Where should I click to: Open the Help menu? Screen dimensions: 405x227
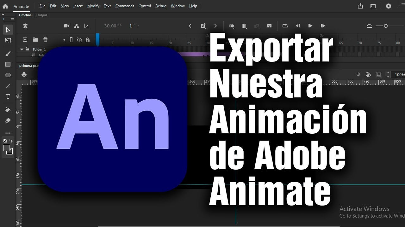(193, 6)
